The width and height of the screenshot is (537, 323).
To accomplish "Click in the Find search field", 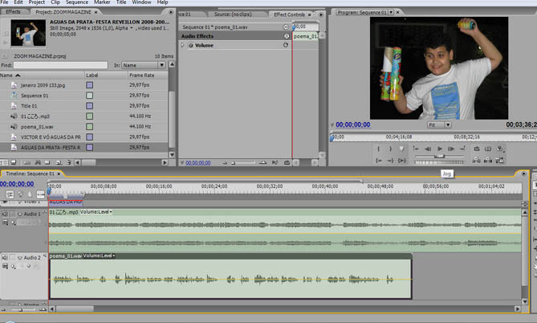I will 60,64.
